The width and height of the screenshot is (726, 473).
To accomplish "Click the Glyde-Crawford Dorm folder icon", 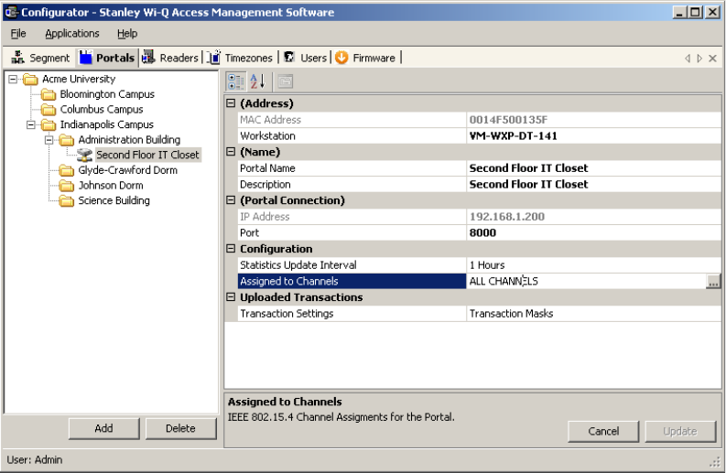I will coord(66,170).
